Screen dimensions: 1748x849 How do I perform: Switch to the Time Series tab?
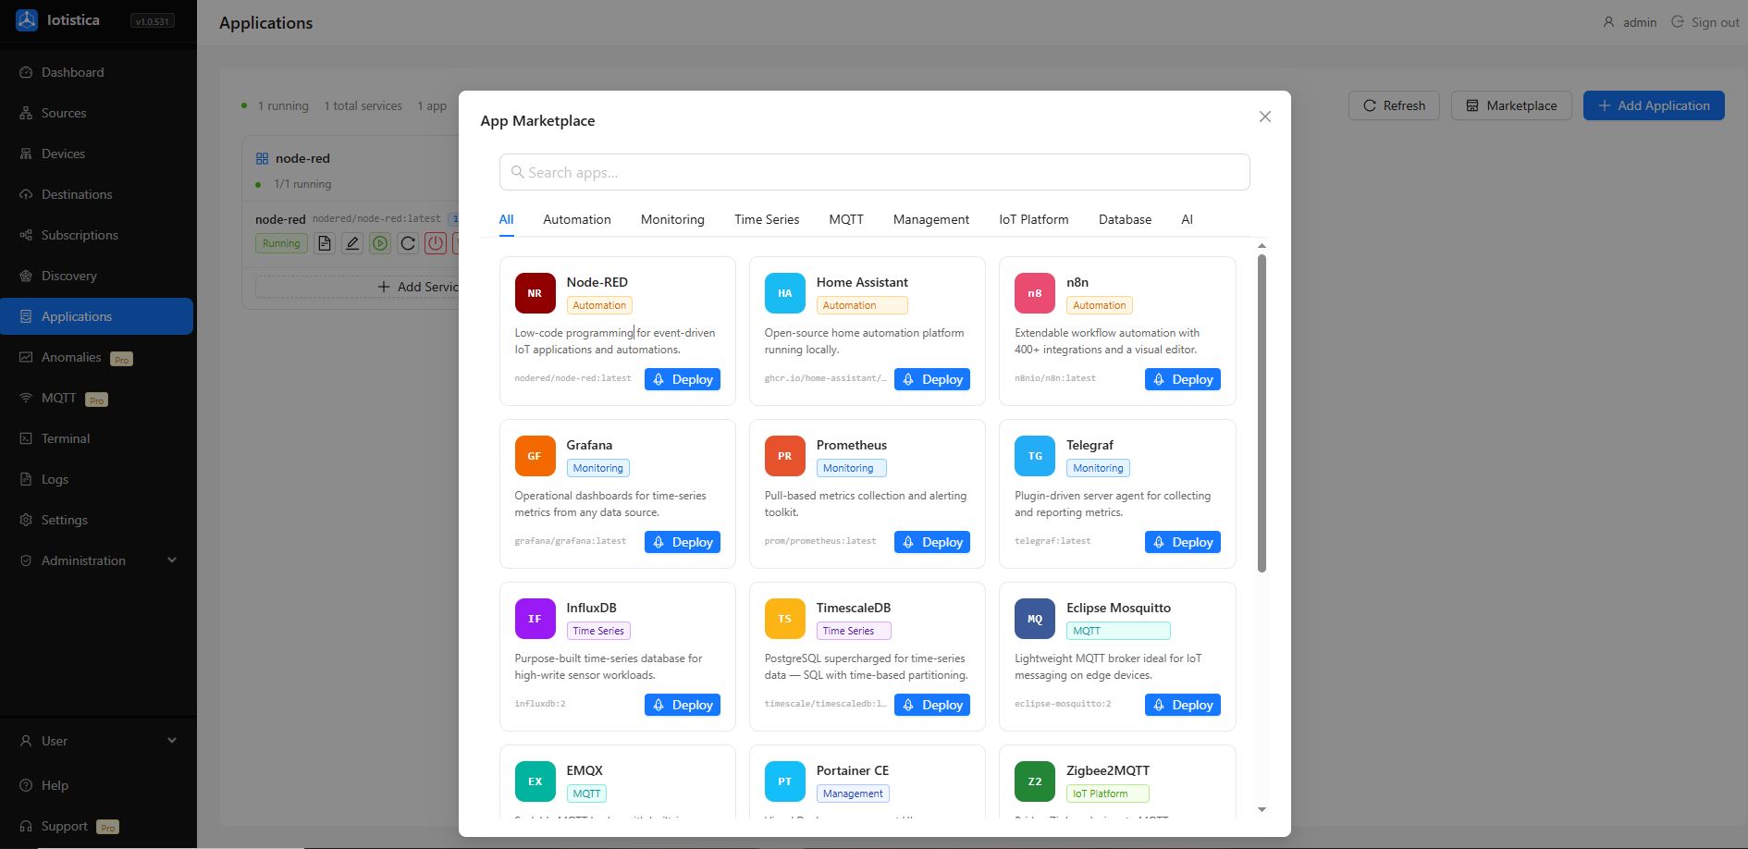coord(767,219)
